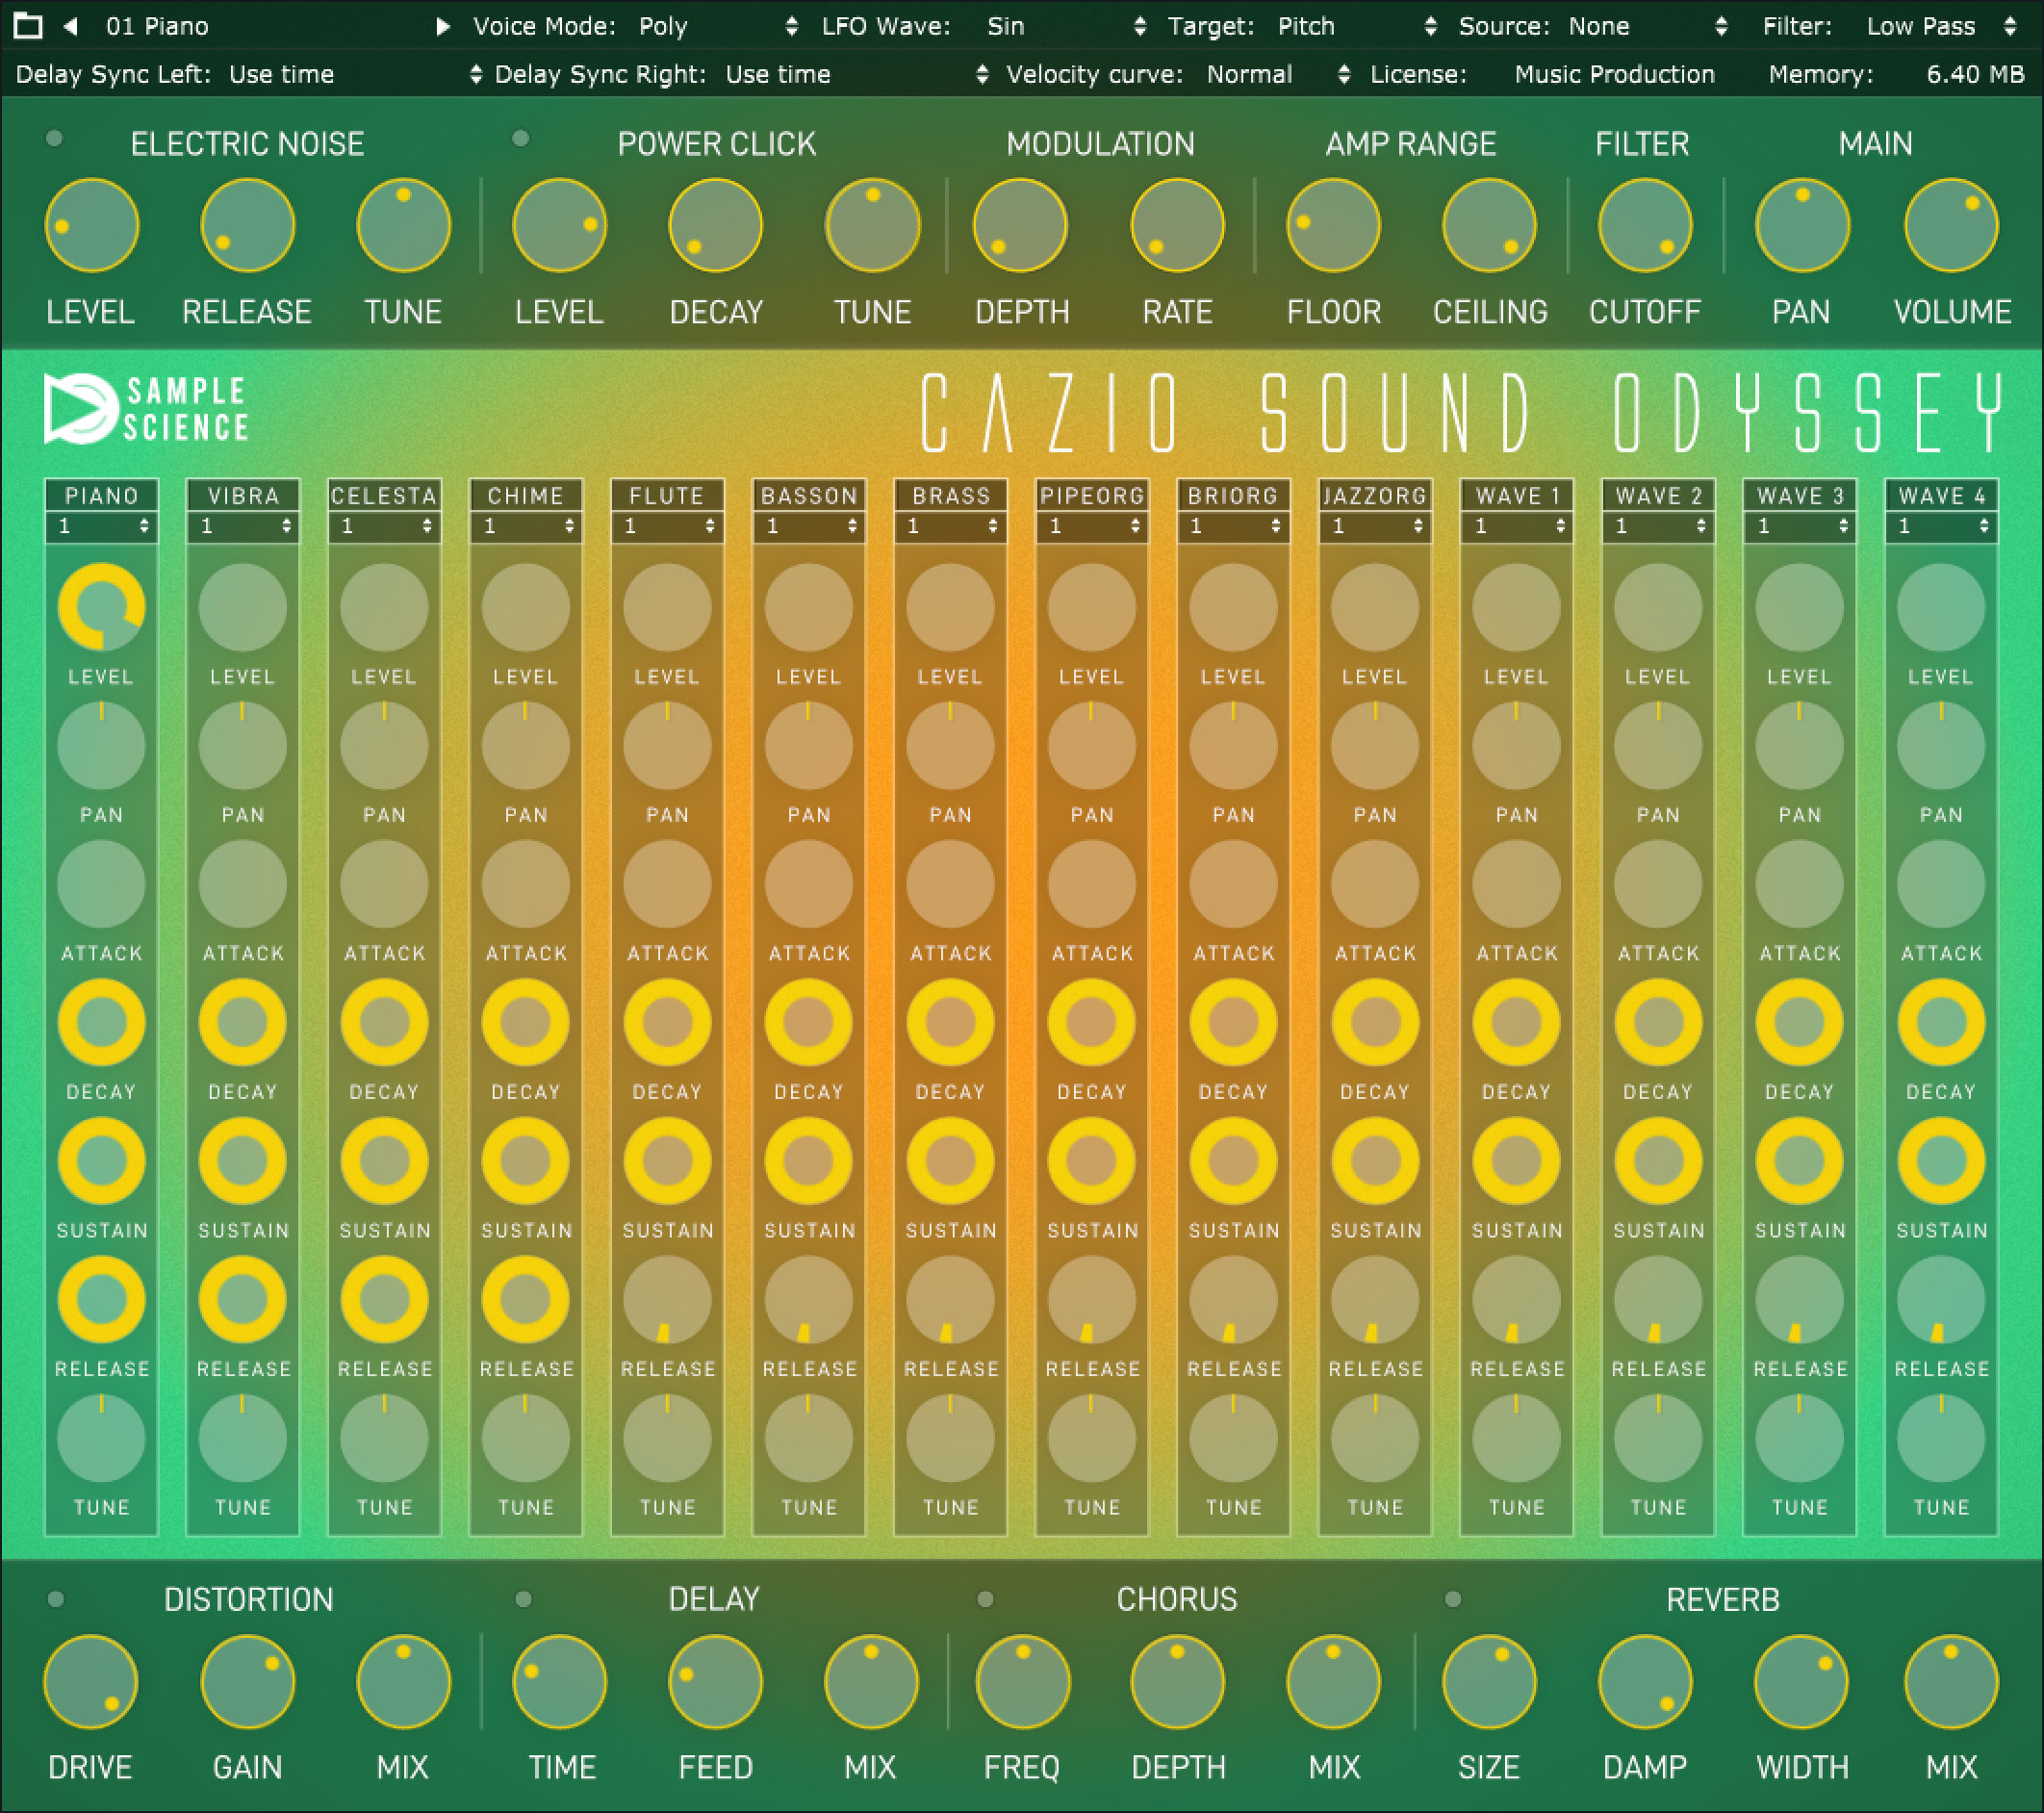Toggle the Power Click section LED
This screenshot has height=1813, width=2044.
[x=520, y=140]
